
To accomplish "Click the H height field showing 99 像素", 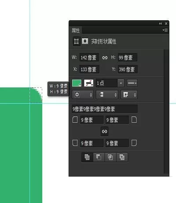I will coord(128,58).
